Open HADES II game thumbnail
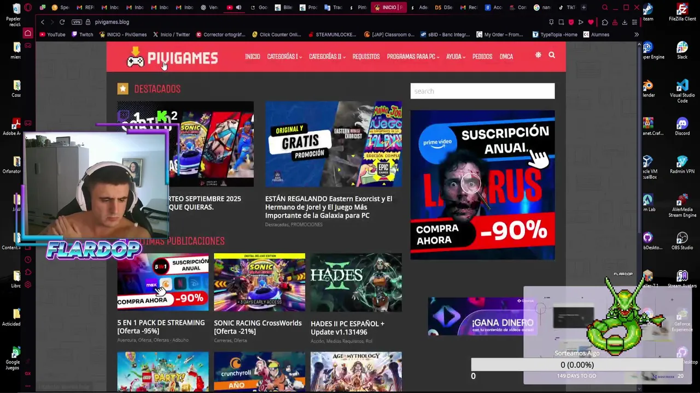Screen dimensions: 700x393 pos(356,282)
